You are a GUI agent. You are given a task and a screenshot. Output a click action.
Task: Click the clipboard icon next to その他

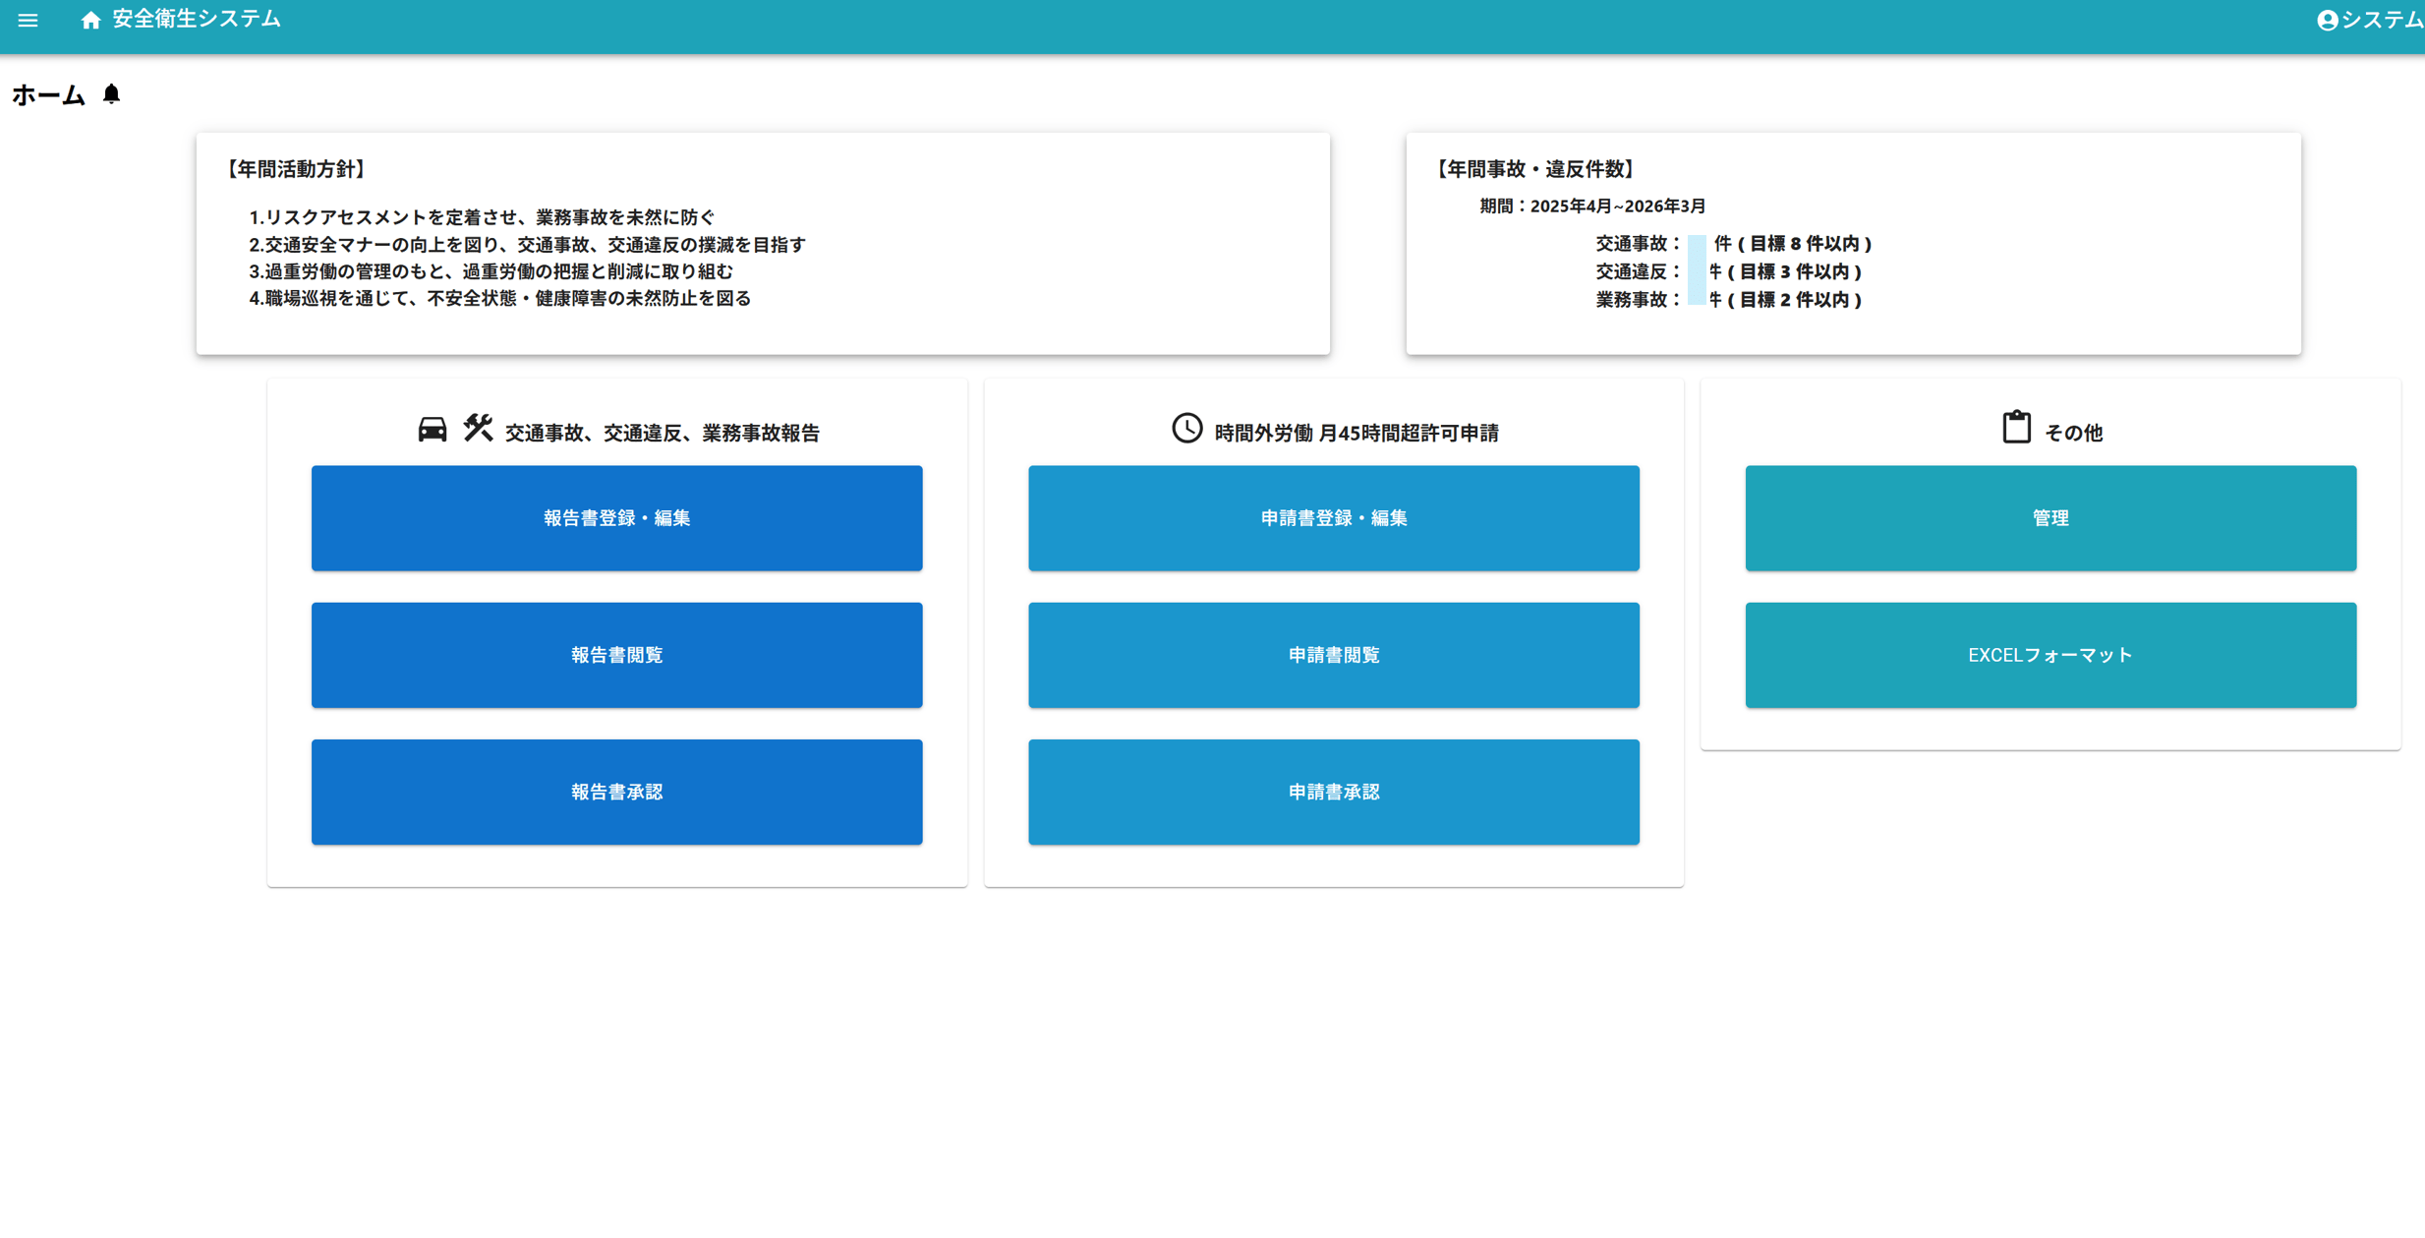point(2016,428)
